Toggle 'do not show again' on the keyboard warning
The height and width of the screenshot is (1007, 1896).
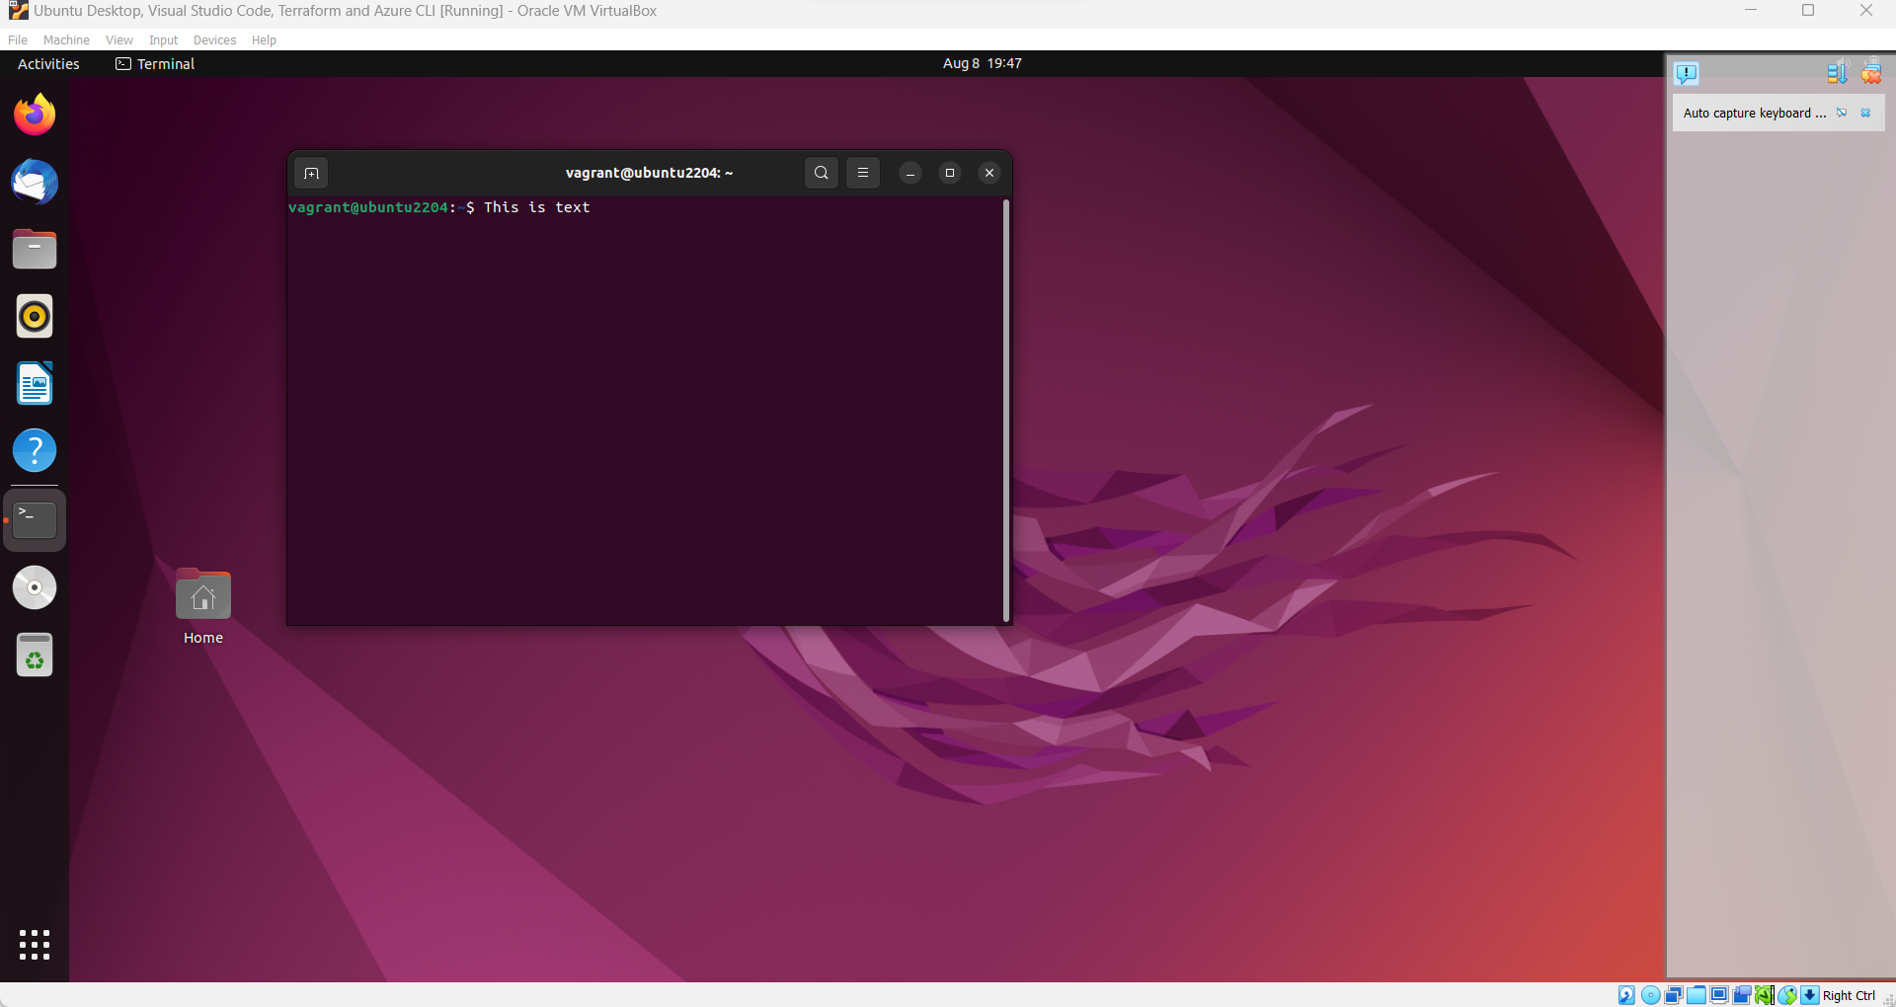1843,113
